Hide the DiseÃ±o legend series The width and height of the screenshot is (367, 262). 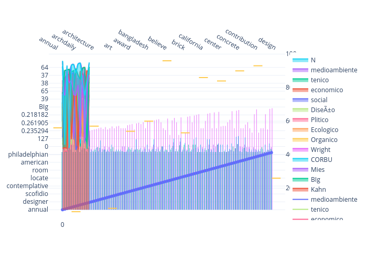pos(322,110)
